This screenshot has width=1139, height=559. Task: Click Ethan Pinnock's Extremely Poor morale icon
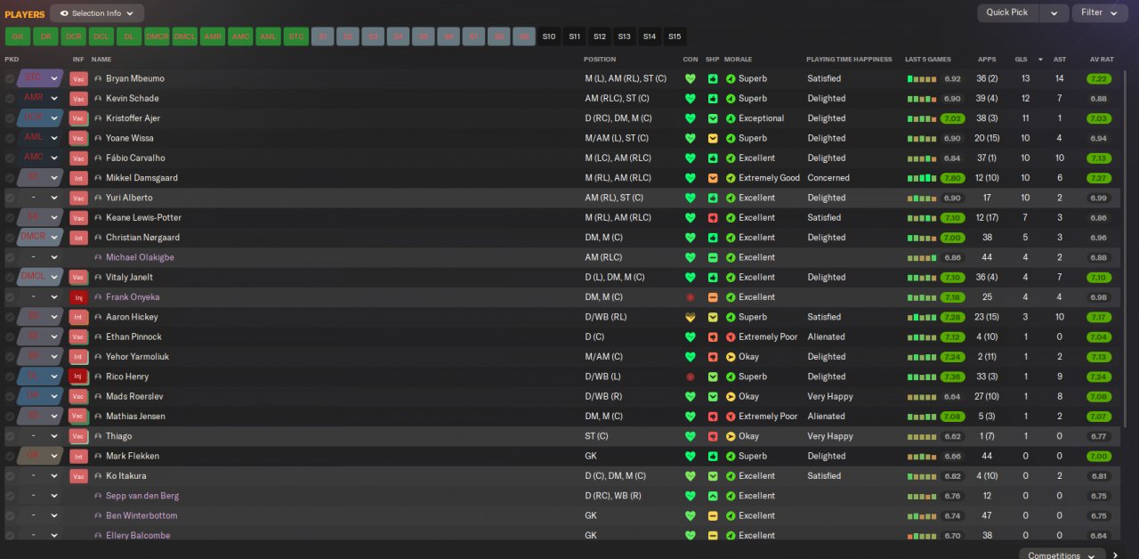(x=731, y=336)
